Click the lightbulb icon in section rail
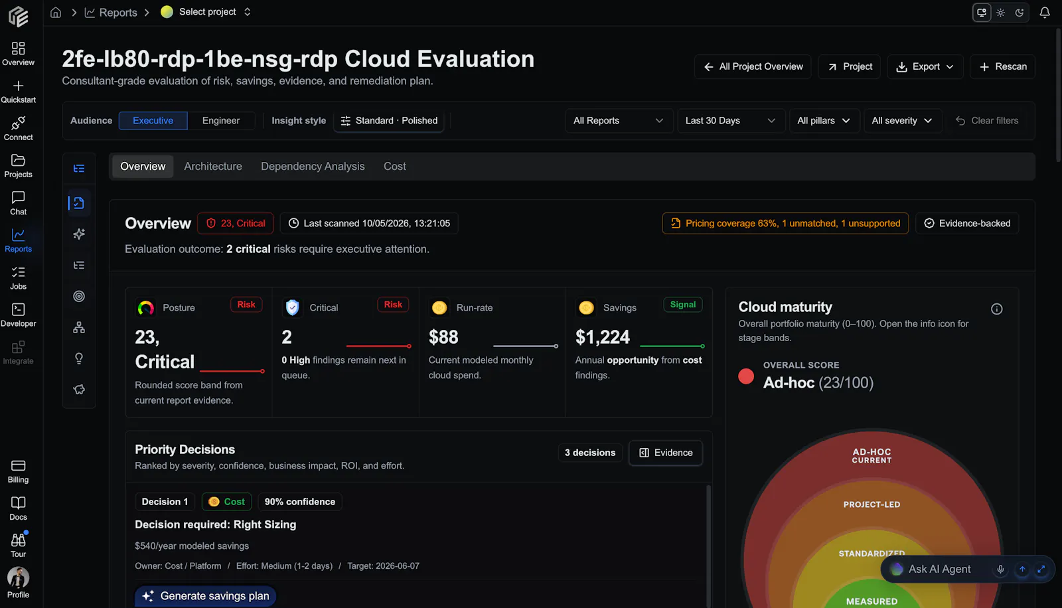This screenshot has height=608, width=1062. [79, 358]
